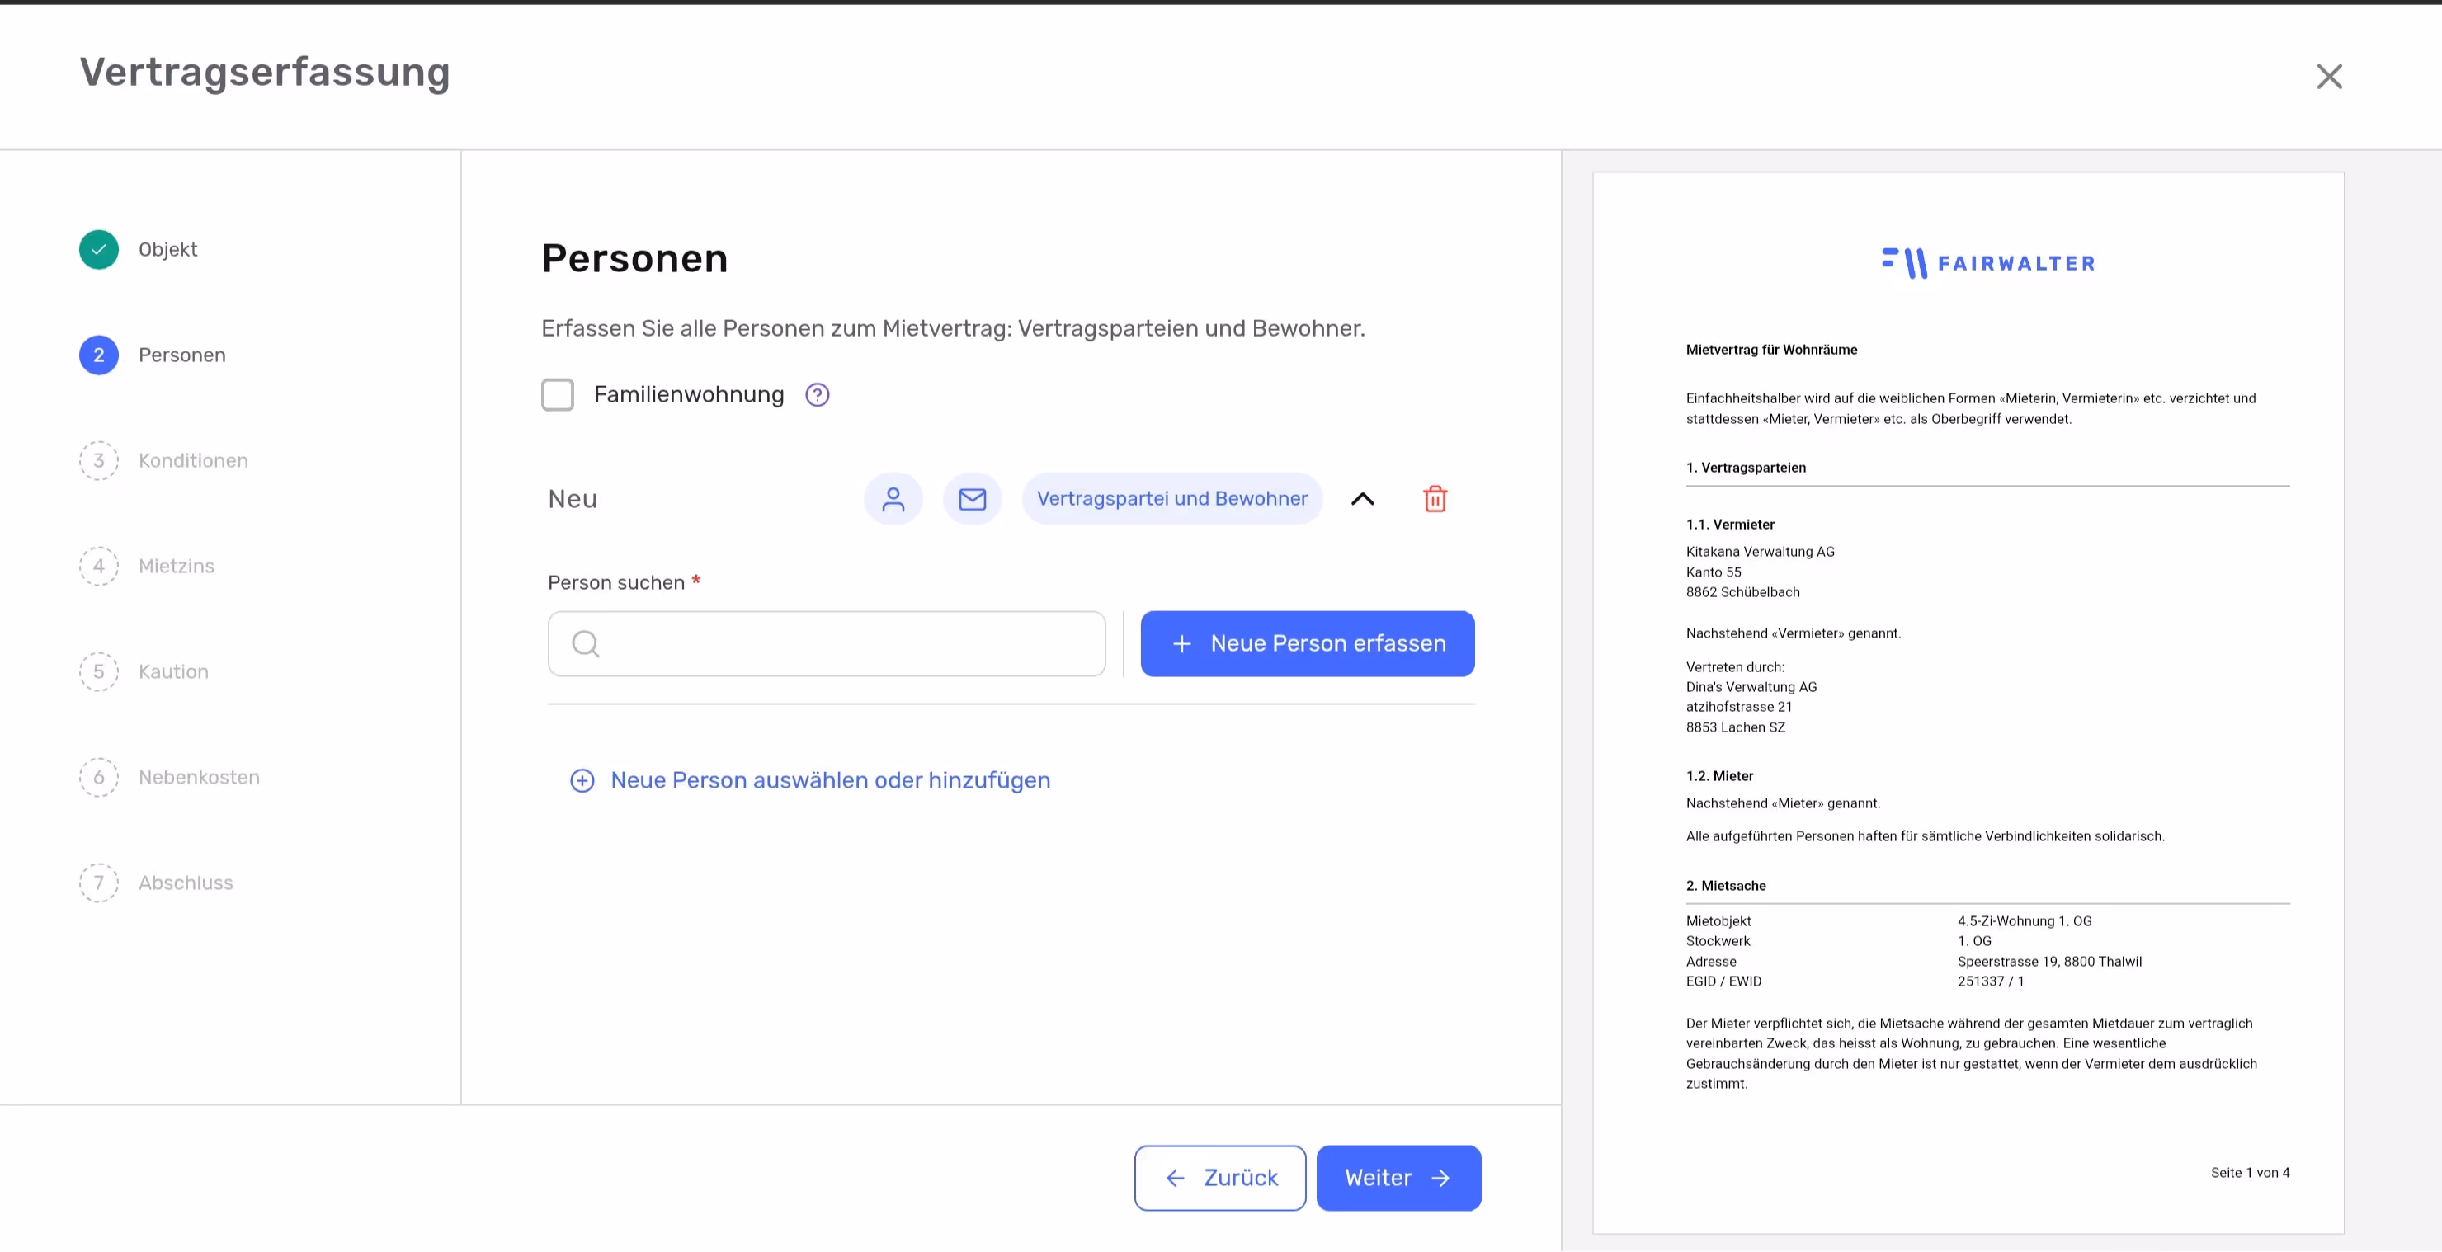
Task: Click step number 7 circle icon
Action: tap(99, 883)
